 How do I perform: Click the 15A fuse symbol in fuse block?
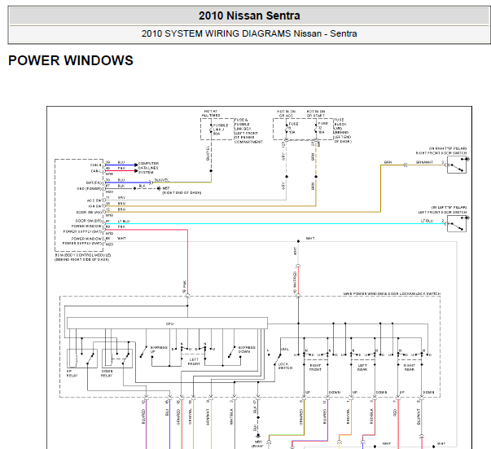(316, 129)
